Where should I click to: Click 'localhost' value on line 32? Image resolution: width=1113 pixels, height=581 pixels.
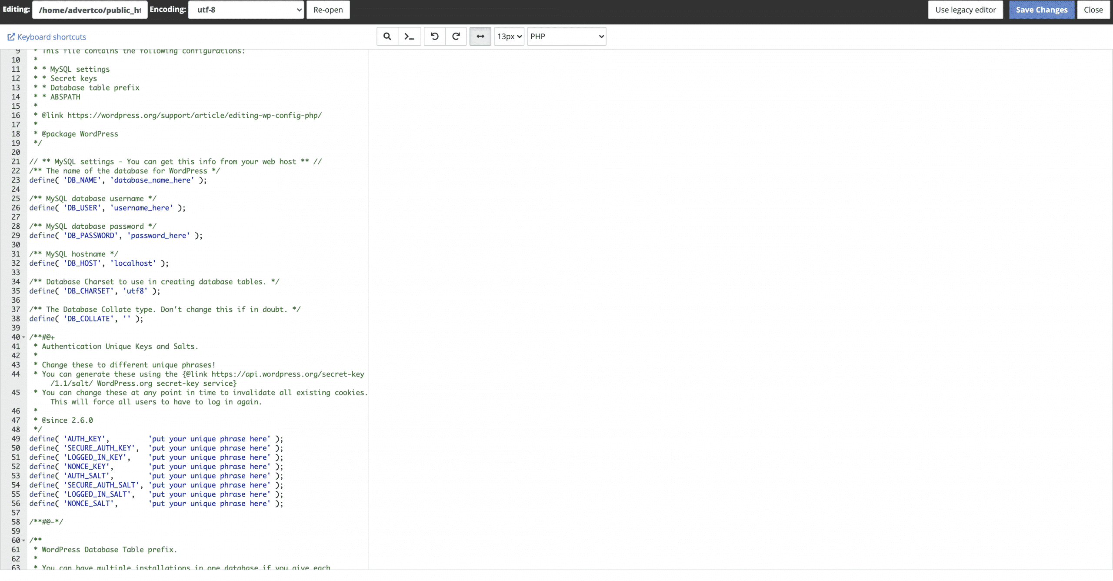[133, 264]
